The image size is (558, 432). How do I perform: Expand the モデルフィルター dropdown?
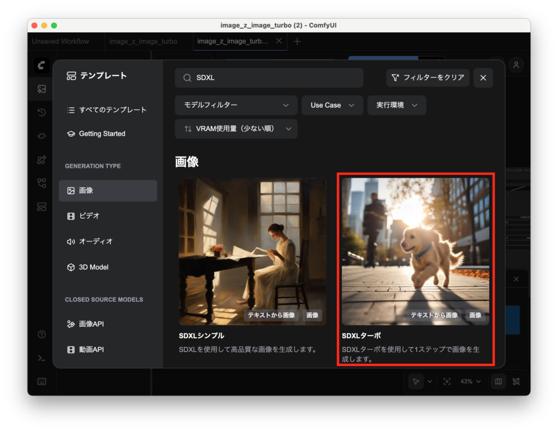[236, 105]
